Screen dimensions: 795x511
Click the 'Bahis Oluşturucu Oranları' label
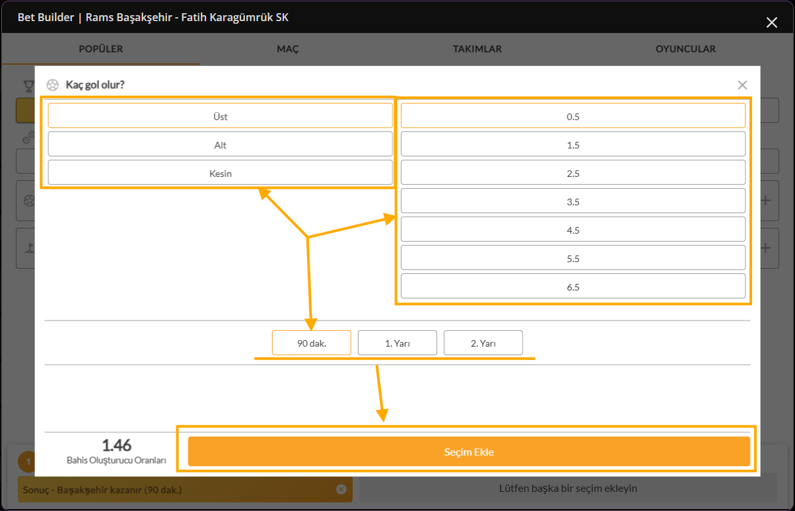(x=116, y=460)
